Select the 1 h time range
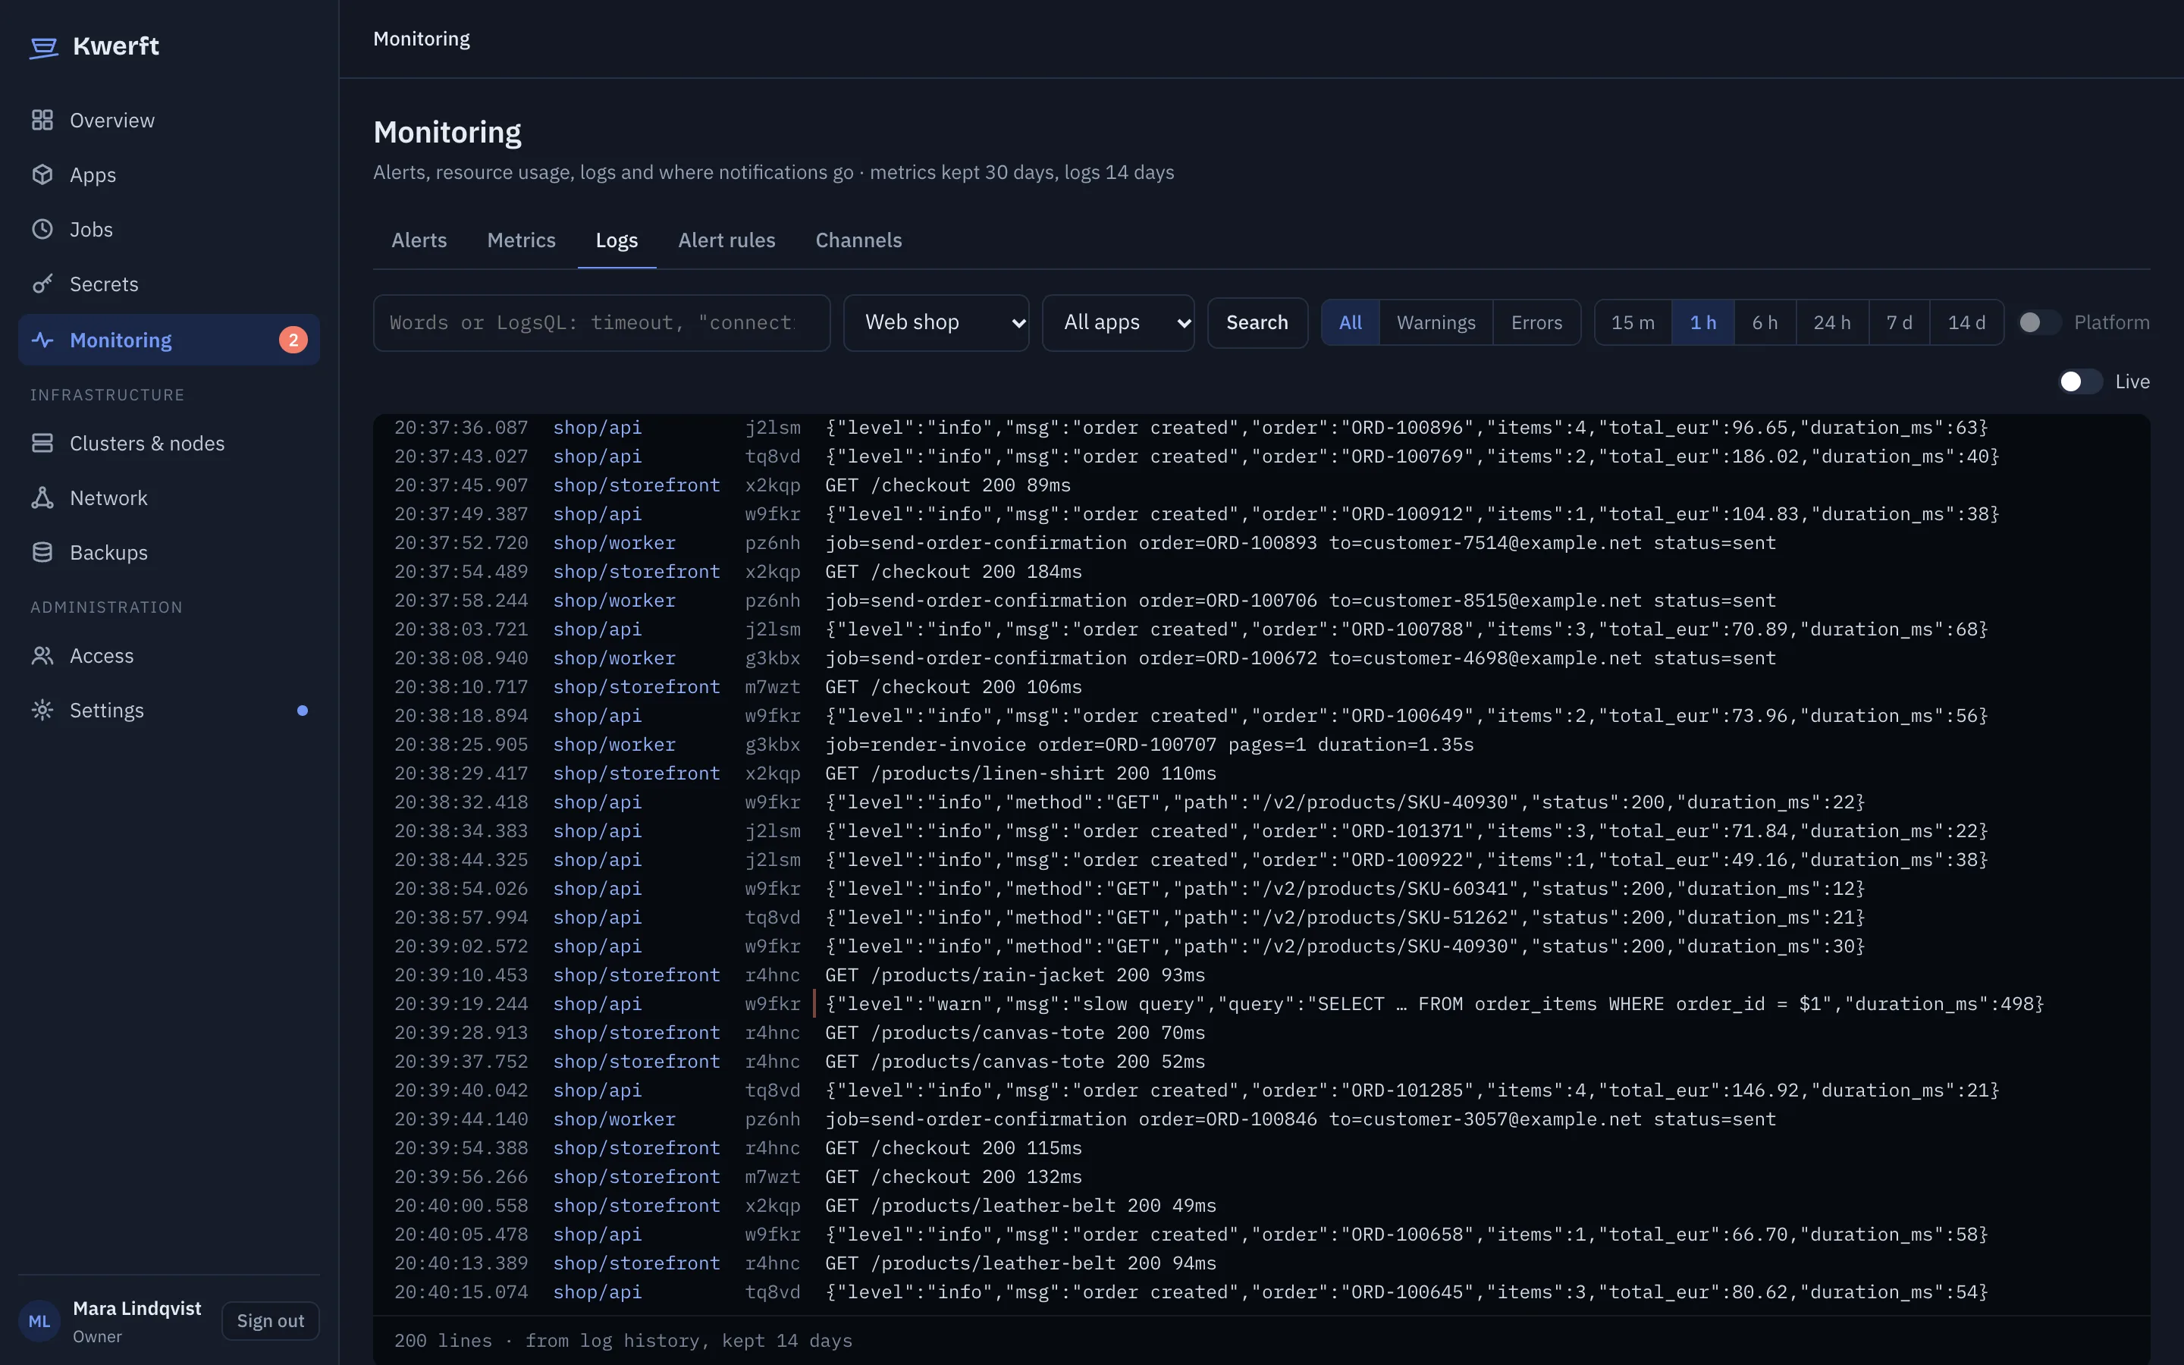The image size is (2184, 1365). coord(1703,322)
